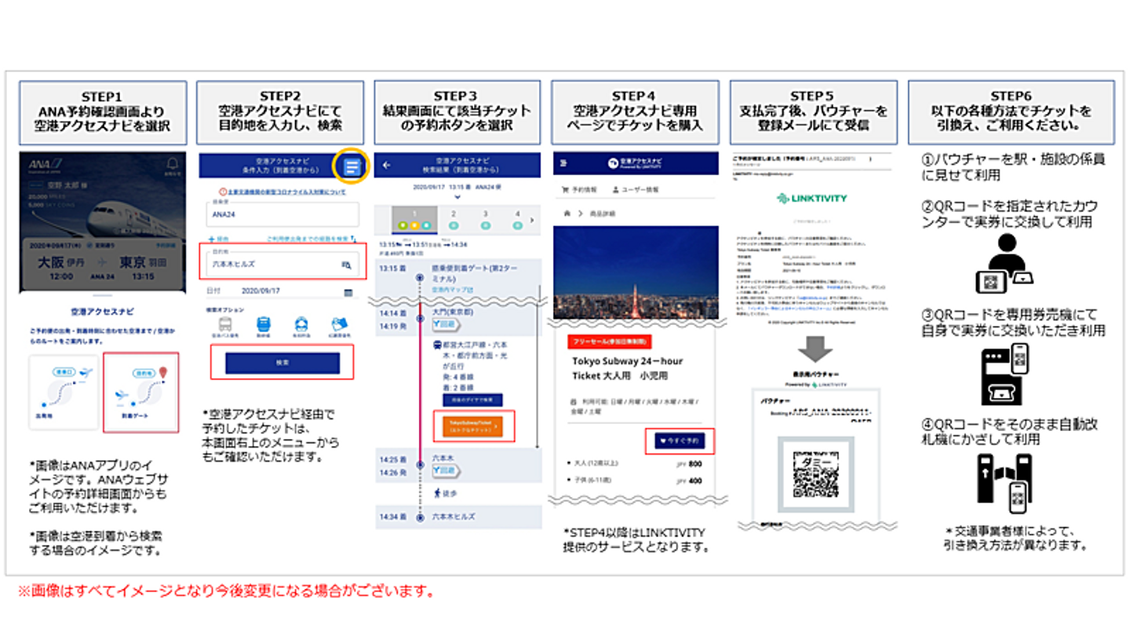The height and width of the screenshot is (636, 1130).
Task: Click the cart icon next to 予約情報
Action: click(x=565, y=190)
